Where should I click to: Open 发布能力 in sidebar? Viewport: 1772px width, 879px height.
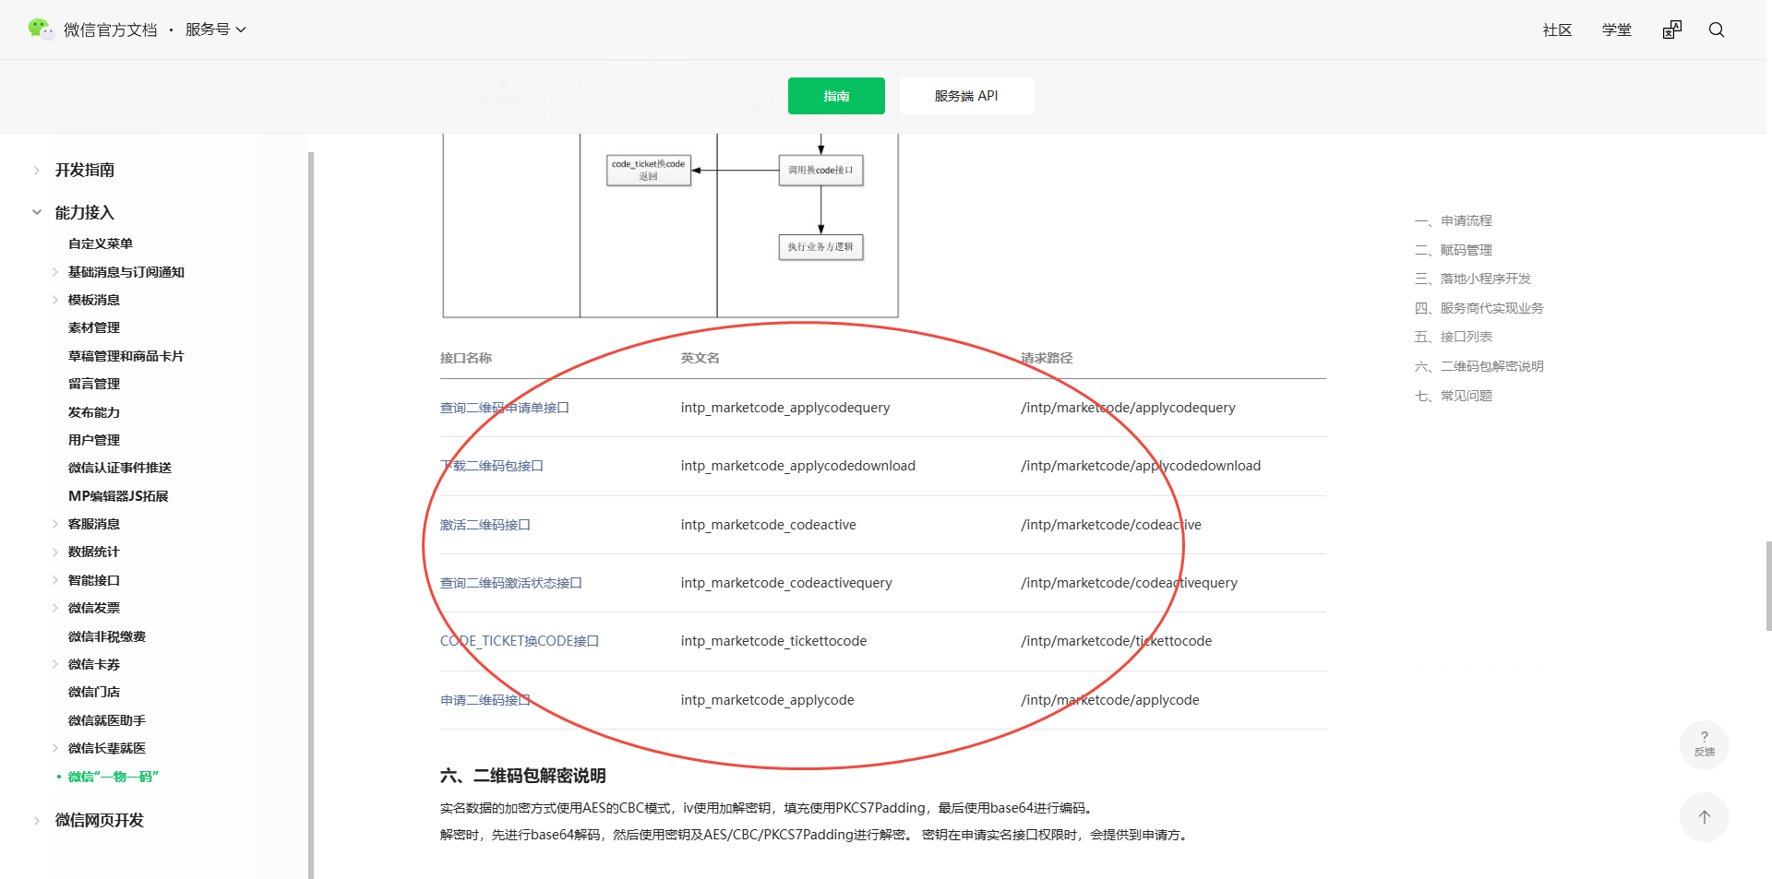click(x=94, y=412)
